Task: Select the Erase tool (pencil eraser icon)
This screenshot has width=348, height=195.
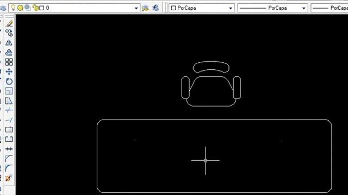Action: pyautogui.click(x=9, y=23)
